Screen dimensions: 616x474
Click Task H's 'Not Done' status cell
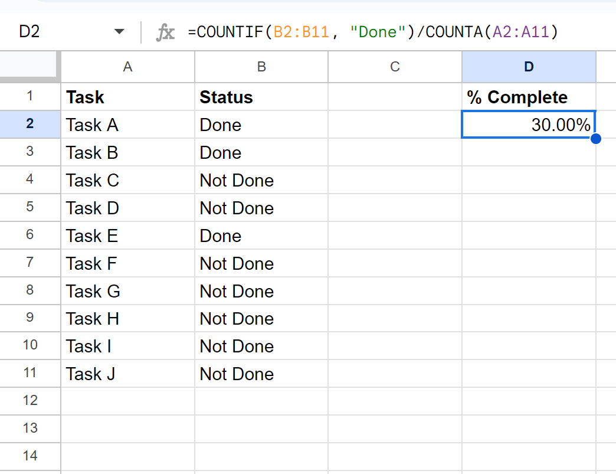(x=261, y=318)
